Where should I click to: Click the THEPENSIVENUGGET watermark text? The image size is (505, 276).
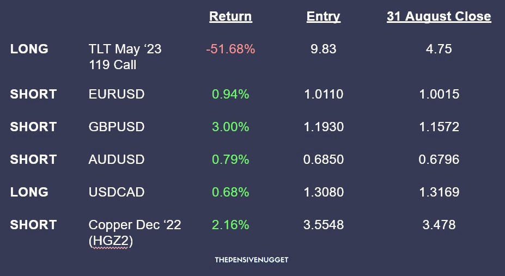pyautogui.click(x=252, y=260)
